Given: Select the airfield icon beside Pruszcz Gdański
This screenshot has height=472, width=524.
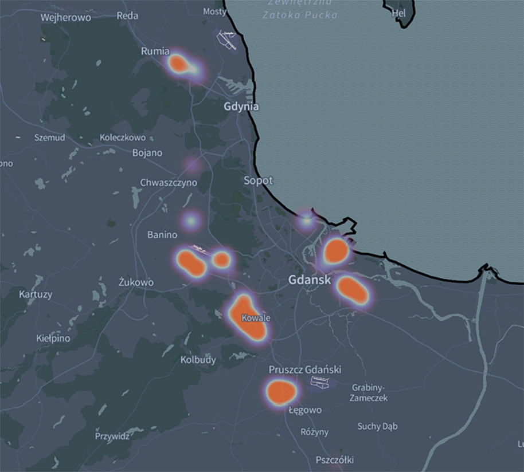Looking at the screenshot, I should [319, 381].
